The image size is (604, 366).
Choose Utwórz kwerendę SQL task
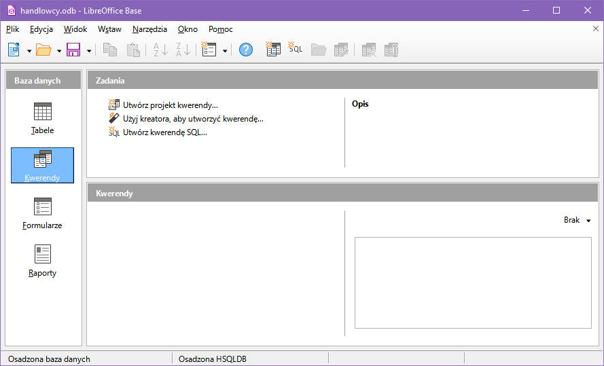[x=164, y=132]
